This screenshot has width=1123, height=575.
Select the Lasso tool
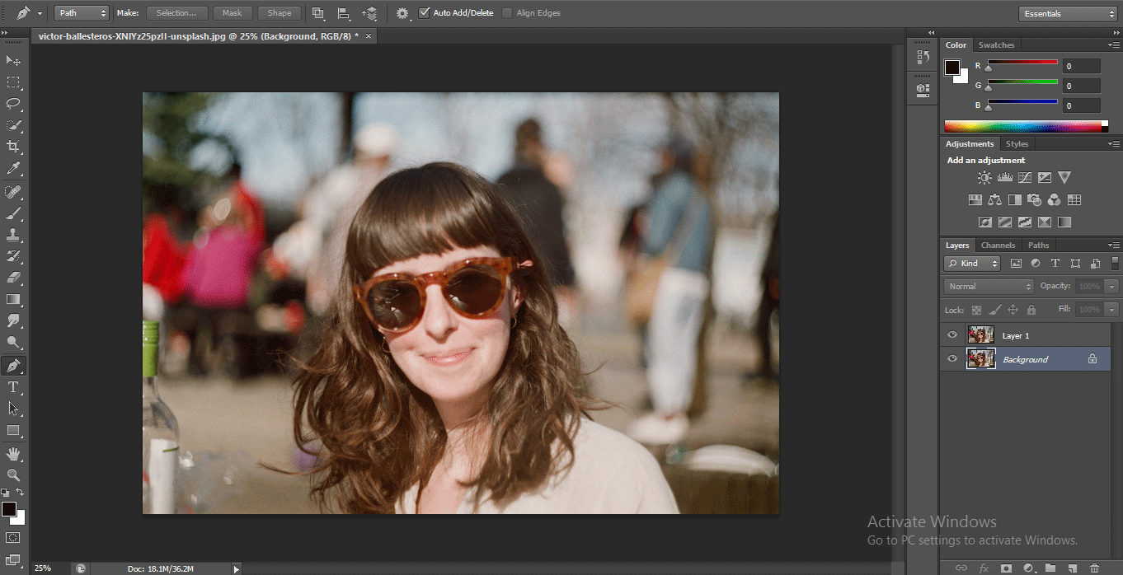click(13, 104)
